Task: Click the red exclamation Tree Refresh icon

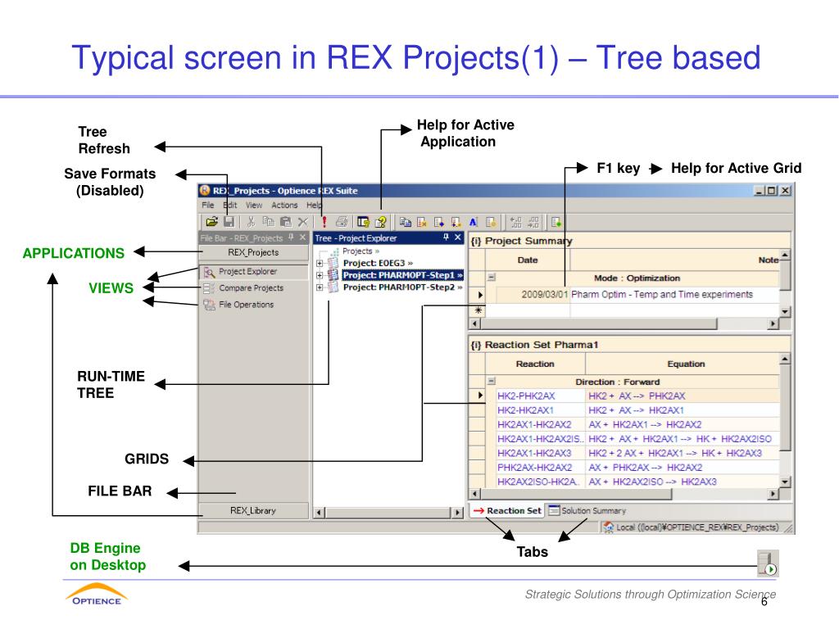Action: (324, 222)
